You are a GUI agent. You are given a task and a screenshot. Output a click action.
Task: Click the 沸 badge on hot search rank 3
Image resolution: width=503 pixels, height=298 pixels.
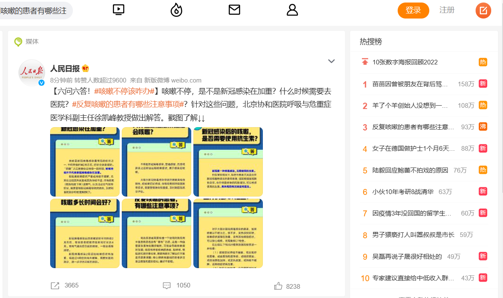point(483,127)
